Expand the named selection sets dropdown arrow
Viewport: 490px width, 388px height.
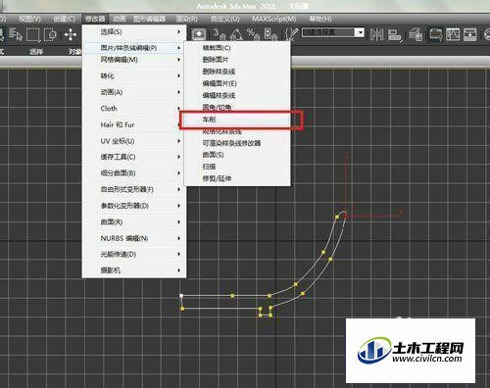pyautogui.click(x=360, y=32)
